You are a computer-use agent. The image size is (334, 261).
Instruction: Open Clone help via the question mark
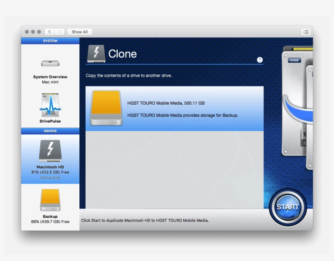(260, 59)
